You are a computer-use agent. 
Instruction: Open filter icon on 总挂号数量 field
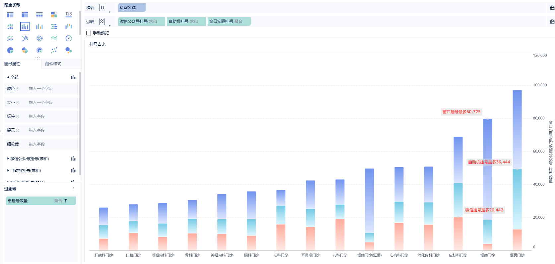[x=66, y=201]
